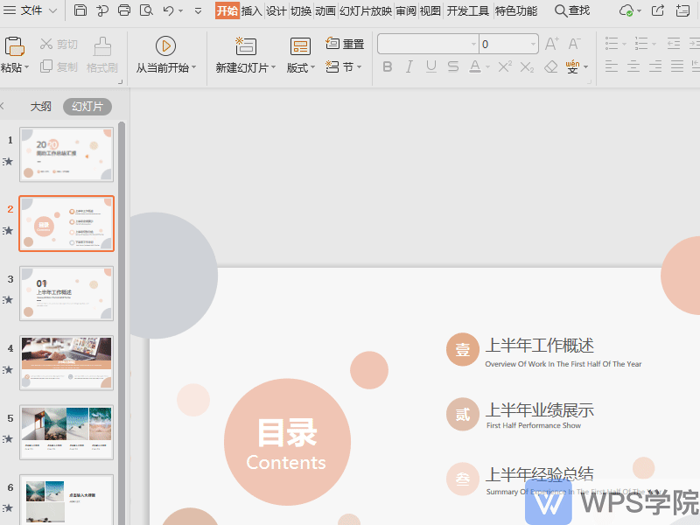This screenshot has height=525, width=700.
Task: Toggle underline formatting
Action: [x=431, y=66]
